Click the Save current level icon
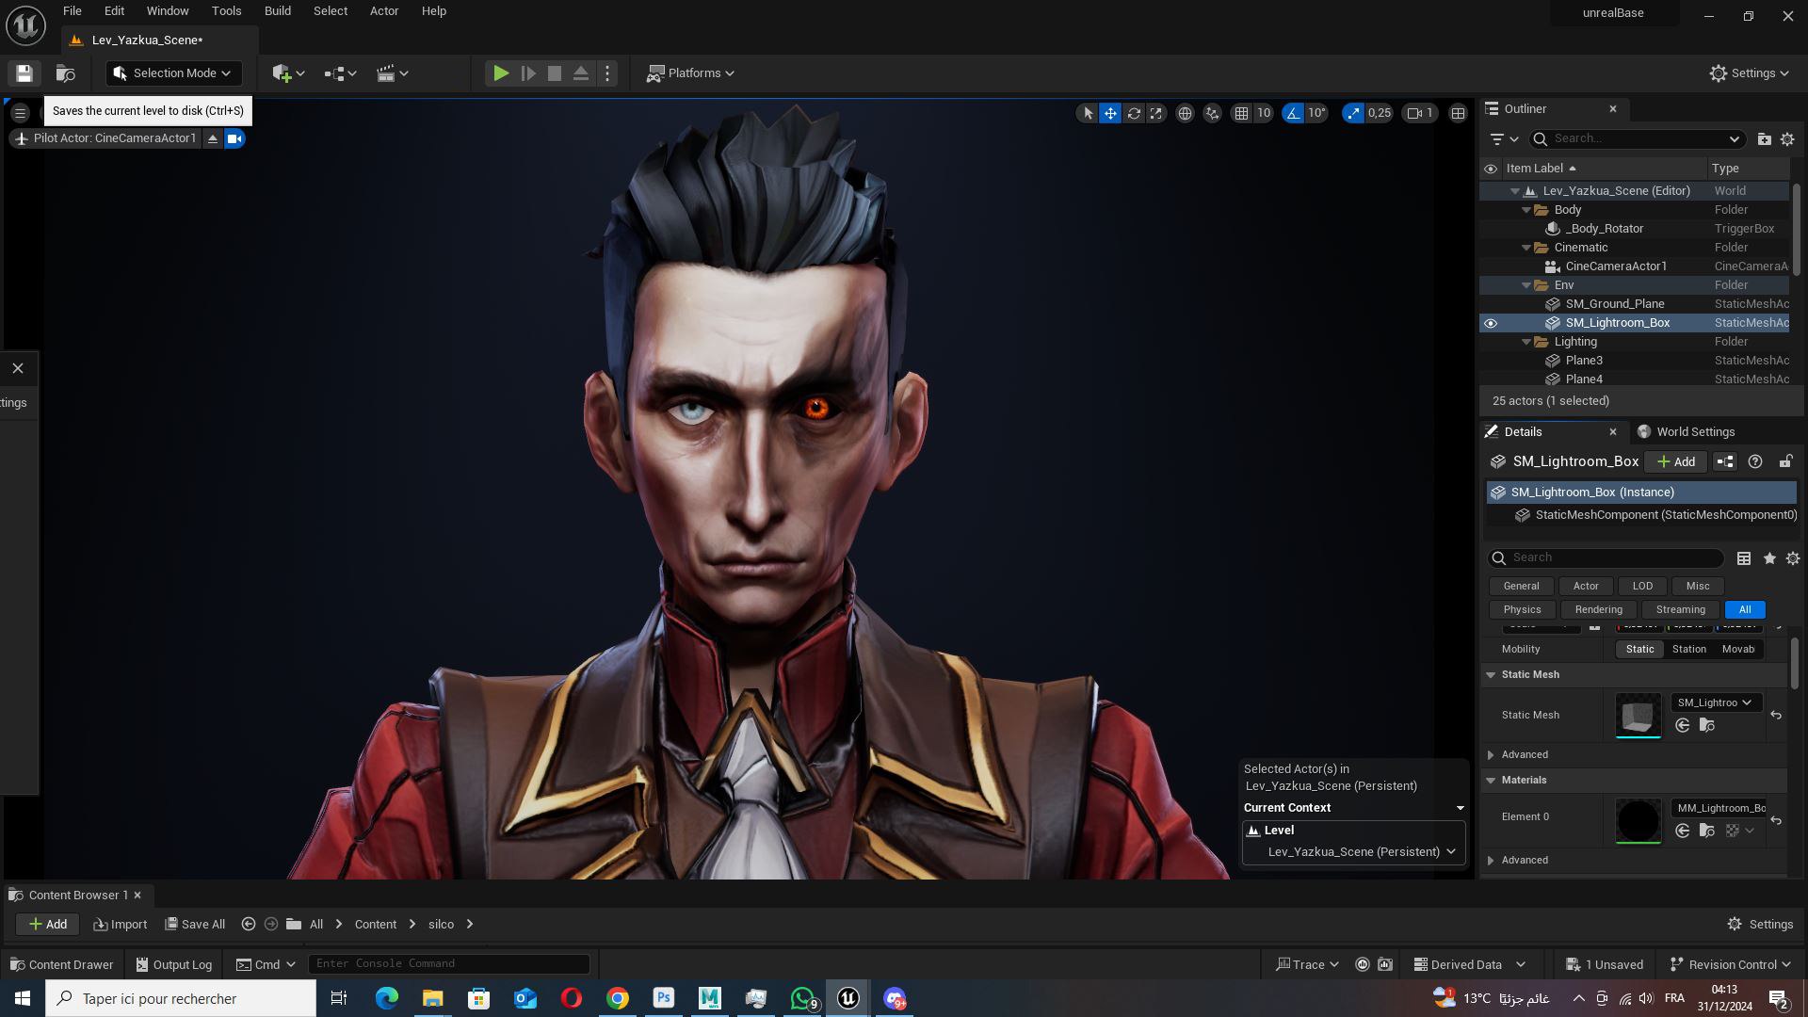The height and width of the screenshot is (1017, 1808). pos(24,73)
